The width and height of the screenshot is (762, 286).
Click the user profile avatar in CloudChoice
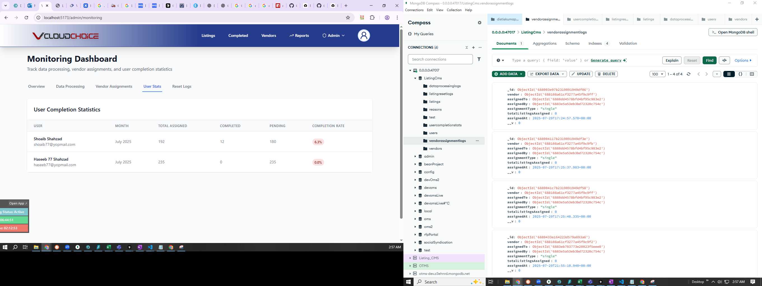[x=364, y=36]
